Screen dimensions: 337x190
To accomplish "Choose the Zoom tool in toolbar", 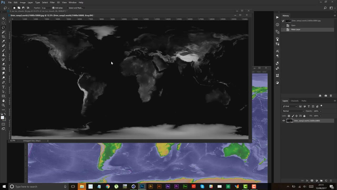I will coord(3,105).
